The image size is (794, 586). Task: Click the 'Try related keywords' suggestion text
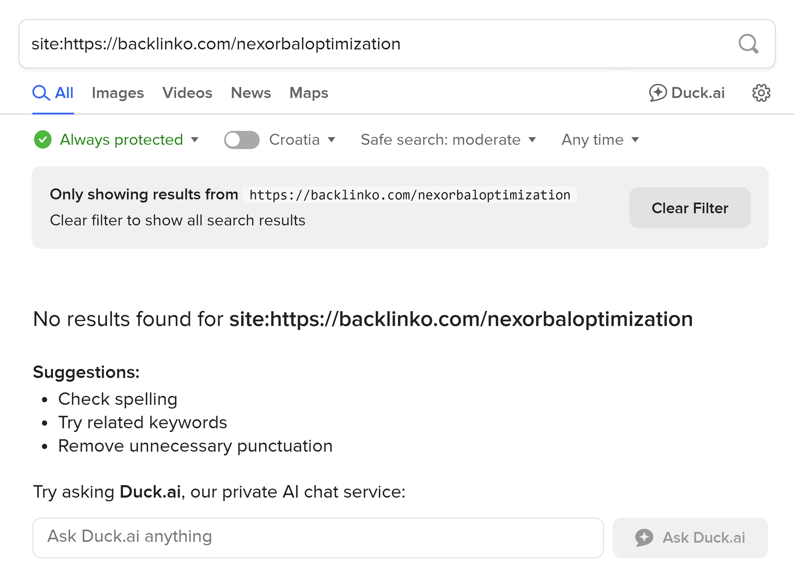(x=143, y=423)
